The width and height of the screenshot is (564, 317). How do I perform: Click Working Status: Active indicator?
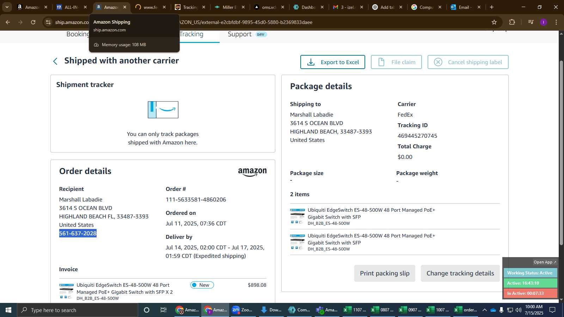(530, 273)
